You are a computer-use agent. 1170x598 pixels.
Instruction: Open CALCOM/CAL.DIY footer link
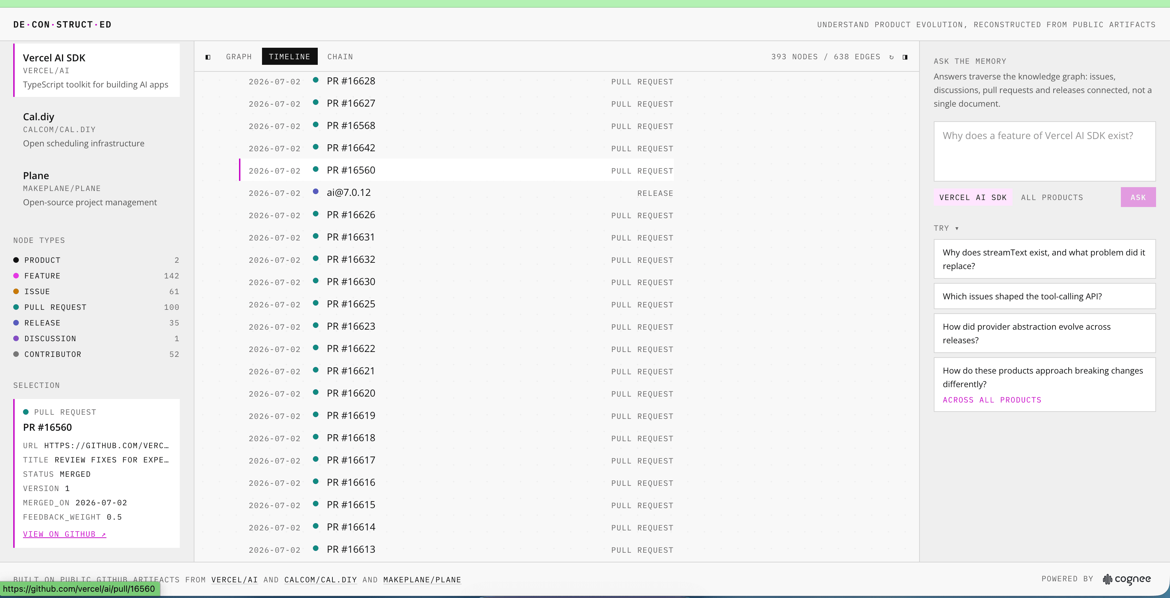(321, 580)
